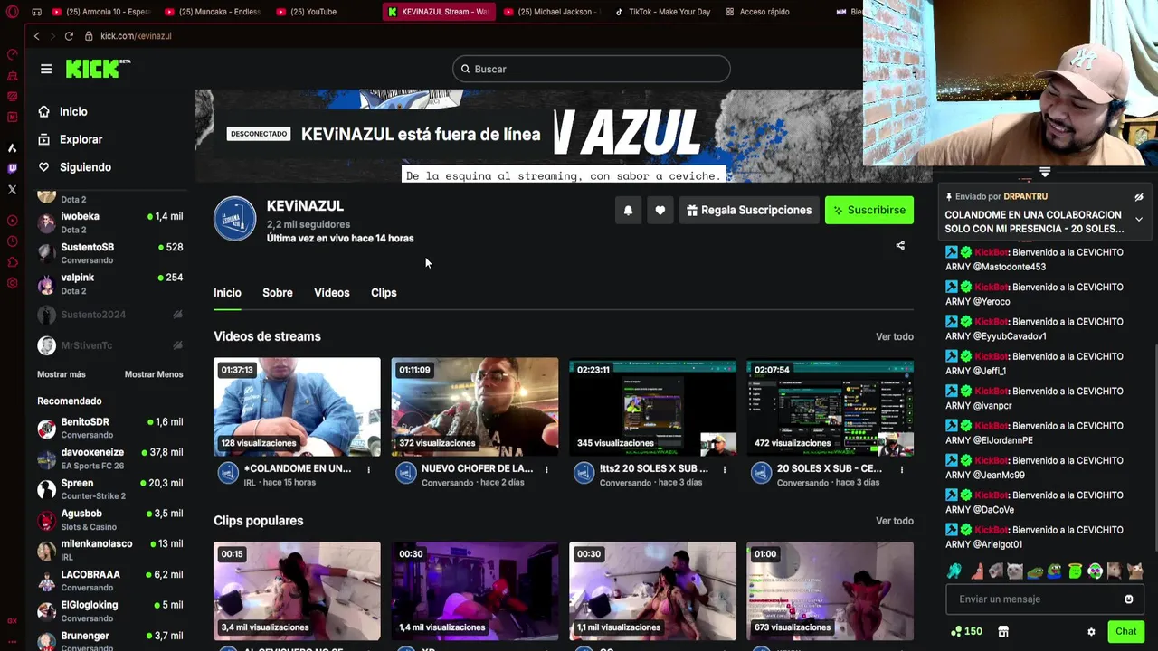Open the player icon in Opera sidebar
The height and width of the screenshot is (651, 1158).
click(12, 221)
